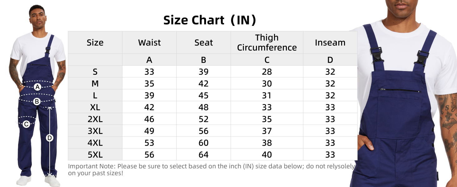This screenshot has height=187, width=457.
Task: Click the S size row label
Action: [x=95, y=72]
